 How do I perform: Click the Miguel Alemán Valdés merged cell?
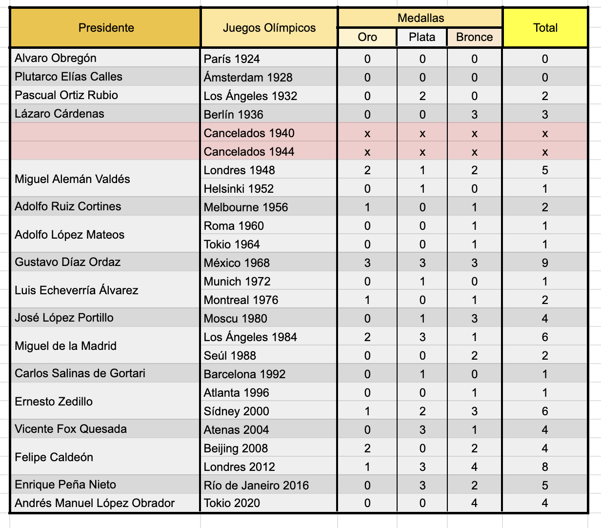coord(105,179)
